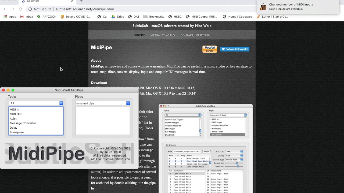Expand the Pipes combo box arrow
This screenshot has height=193, width=344.
click(128, 103)
